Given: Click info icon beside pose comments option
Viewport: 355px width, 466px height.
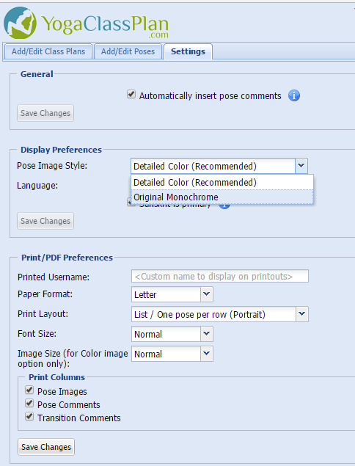Looking at the screenshot, I should [x=294, y=95].
